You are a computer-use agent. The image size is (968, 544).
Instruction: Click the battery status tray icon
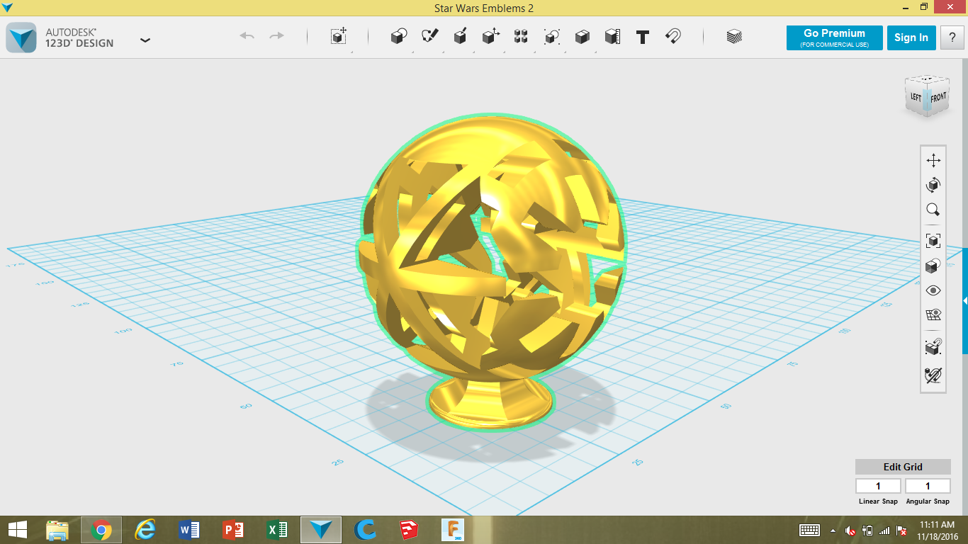[x=867, y=530]
